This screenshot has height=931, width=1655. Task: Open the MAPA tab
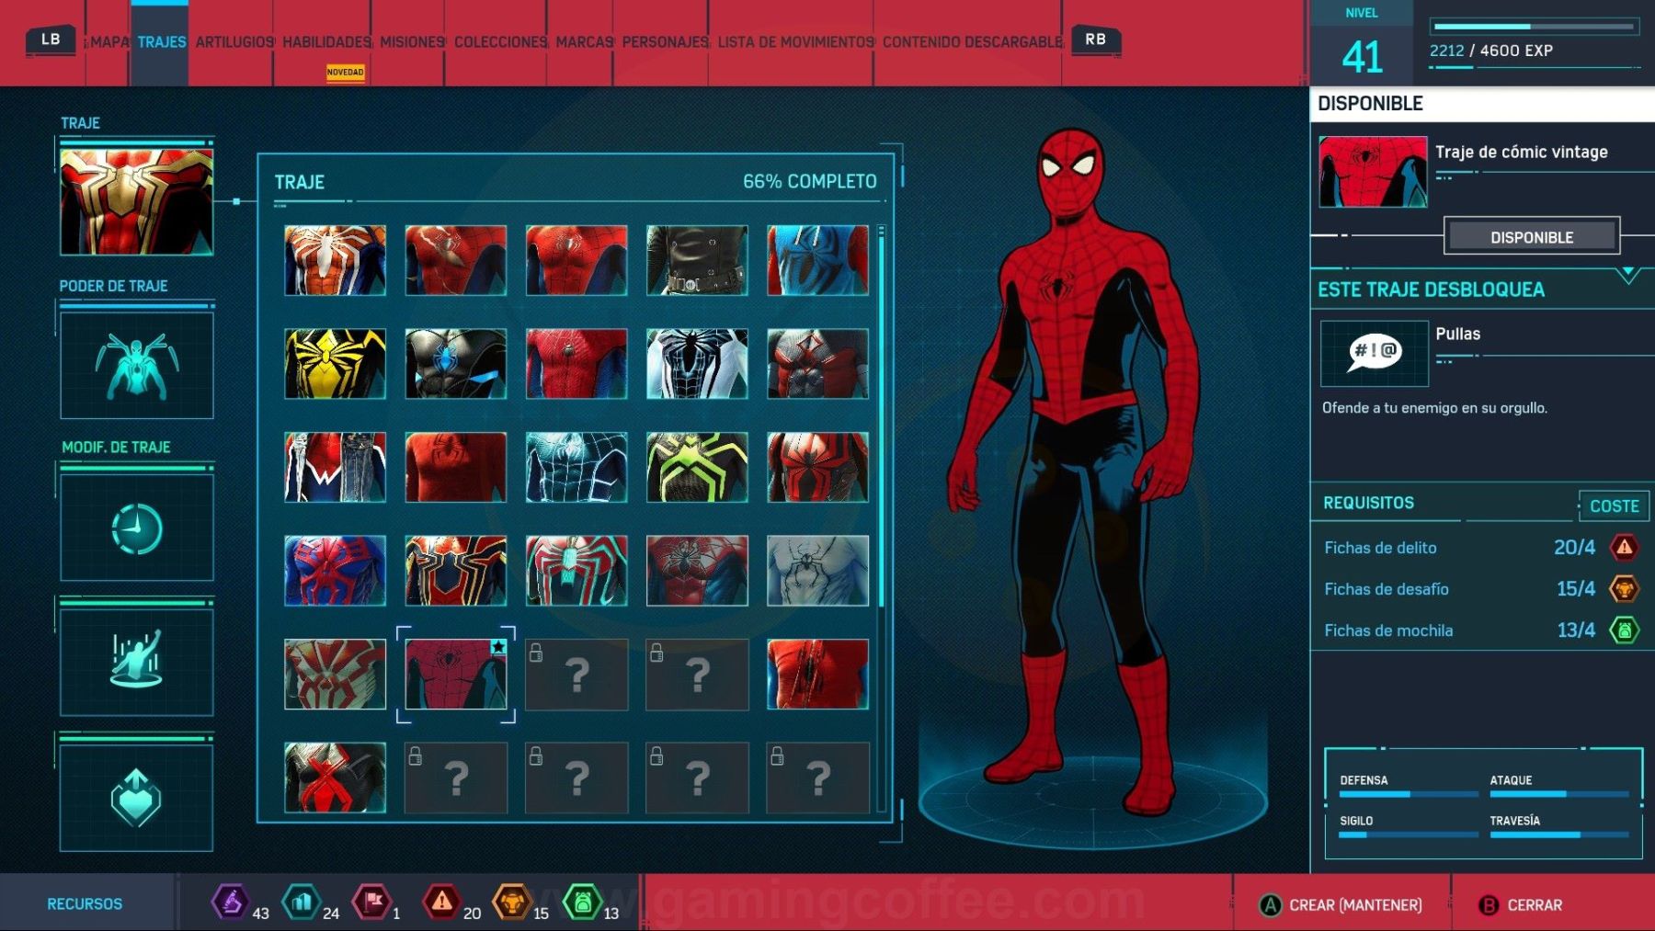coord(109,42)
